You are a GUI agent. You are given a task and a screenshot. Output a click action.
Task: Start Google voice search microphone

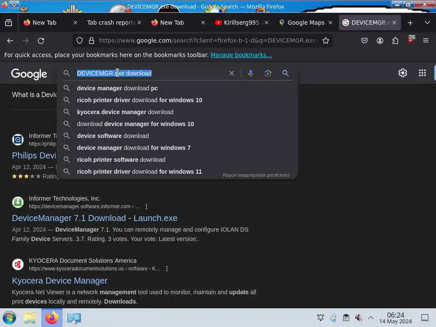250,73
